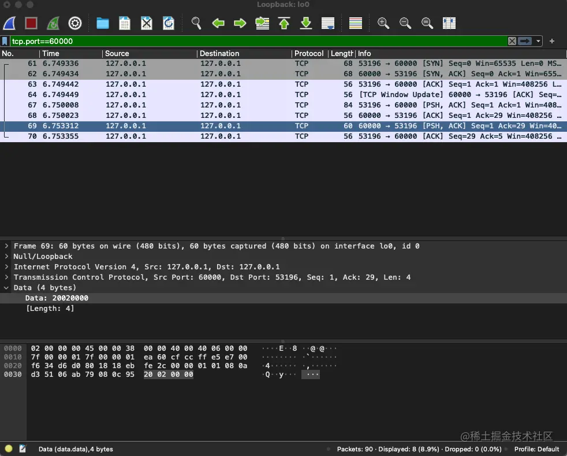Open a capture file via folder icon
567x456 pixels.
click(x=103, y=23)
